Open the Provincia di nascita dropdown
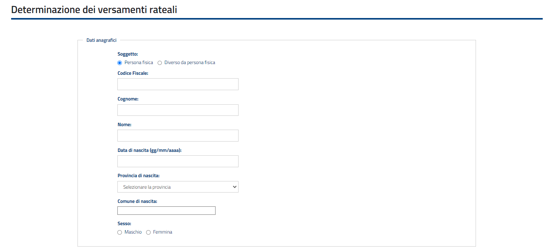This screenshot has height=252, width=550. click(x=178, y=187)
